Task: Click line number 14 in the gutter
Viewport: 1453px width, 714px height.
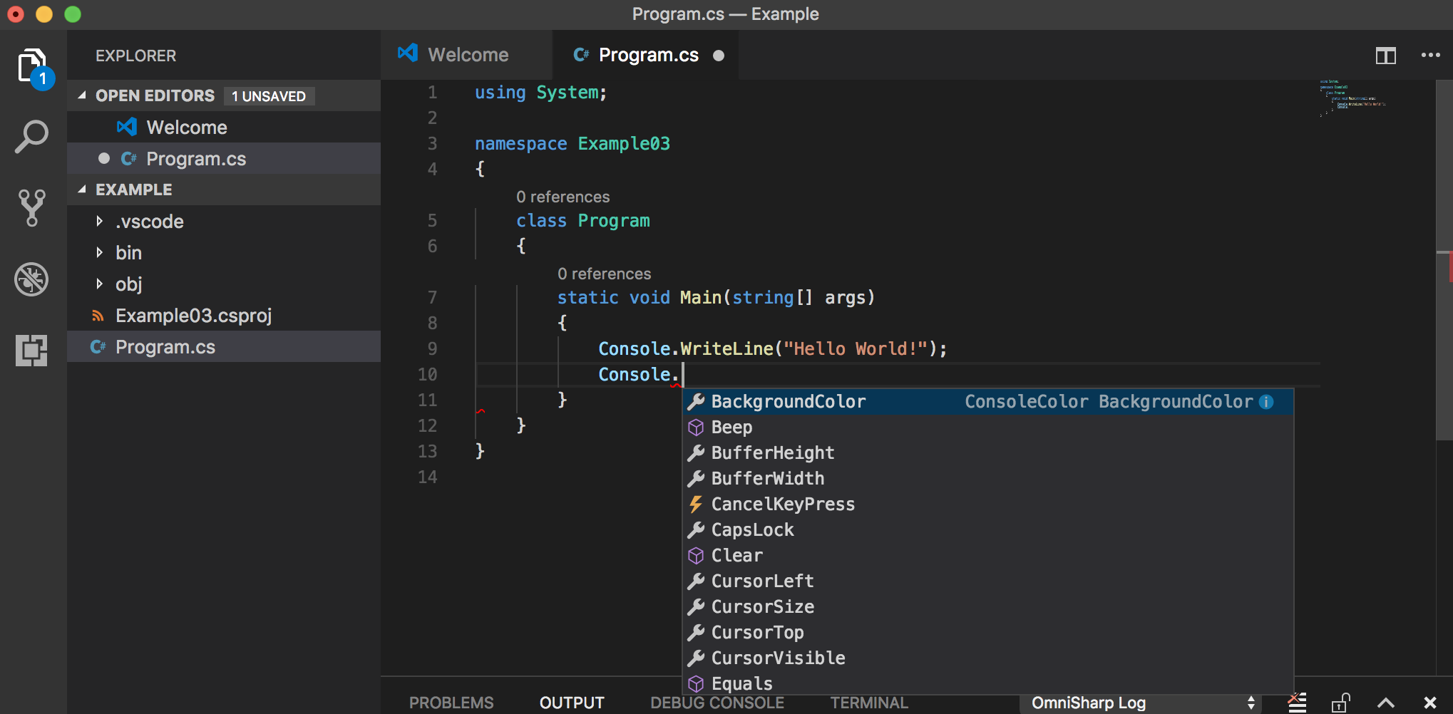Action: point(427,477)
